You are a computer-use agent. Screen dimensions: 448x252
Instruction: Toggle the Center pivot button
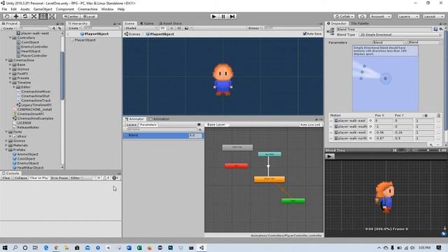point(71,17)
